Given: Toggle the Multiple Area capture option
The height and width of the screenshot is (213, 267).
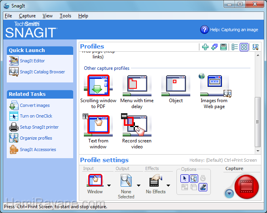Looking at the screenshot, I should pos(194,187).
